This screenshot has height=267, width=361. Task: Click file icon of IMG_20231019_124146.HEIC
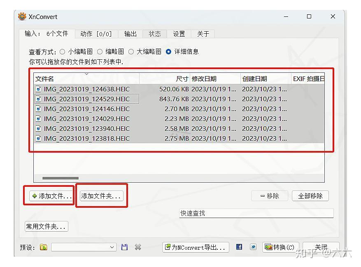(38, 109)
